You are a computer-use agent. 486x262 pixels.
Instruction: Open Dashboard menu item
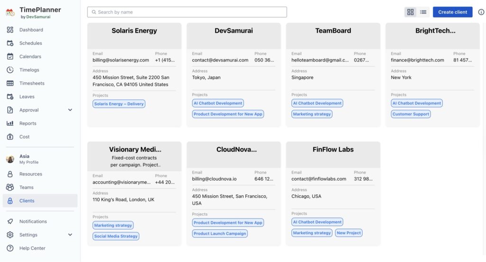[x=40, y=30]
